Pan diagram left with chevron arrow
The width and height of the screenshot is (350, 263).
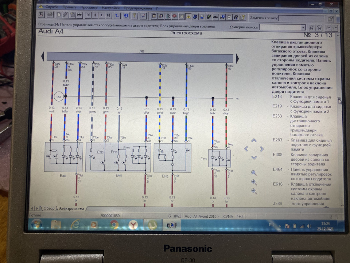246,149
